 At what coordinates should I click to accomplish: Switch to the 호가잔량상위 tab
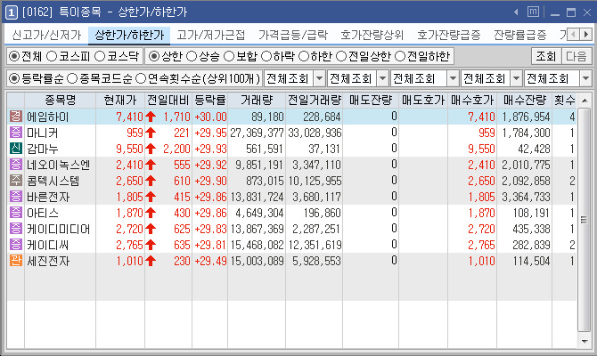click(x=372, y=35)
